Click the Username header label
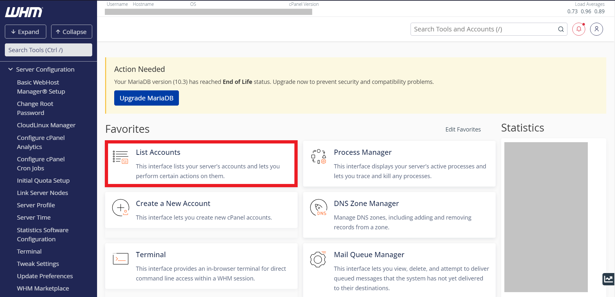This screenshot has height=297, width=615. click(117, 4)
